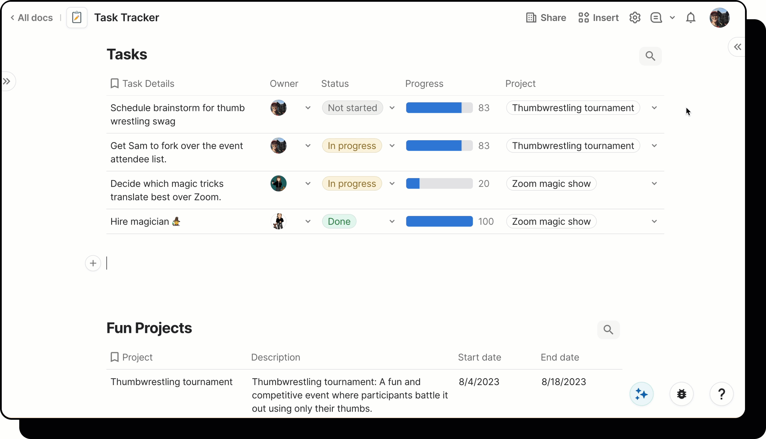Click the Description column header
The width and height of the screenshot is (766, 439).
[275, 357]
